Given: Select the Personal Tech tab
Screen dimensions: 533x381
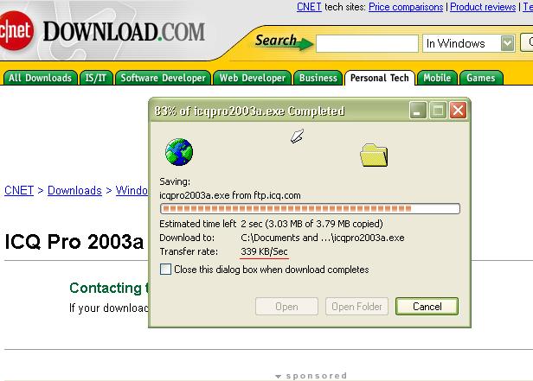Looking at the screenshot, I should click(379, 78).
